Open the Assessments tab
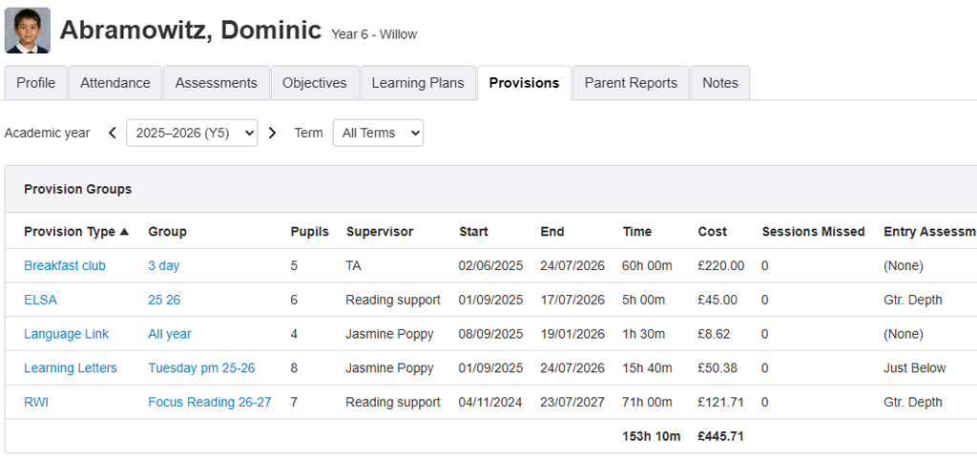Screen dimensions: 977x459 (217, 83)
